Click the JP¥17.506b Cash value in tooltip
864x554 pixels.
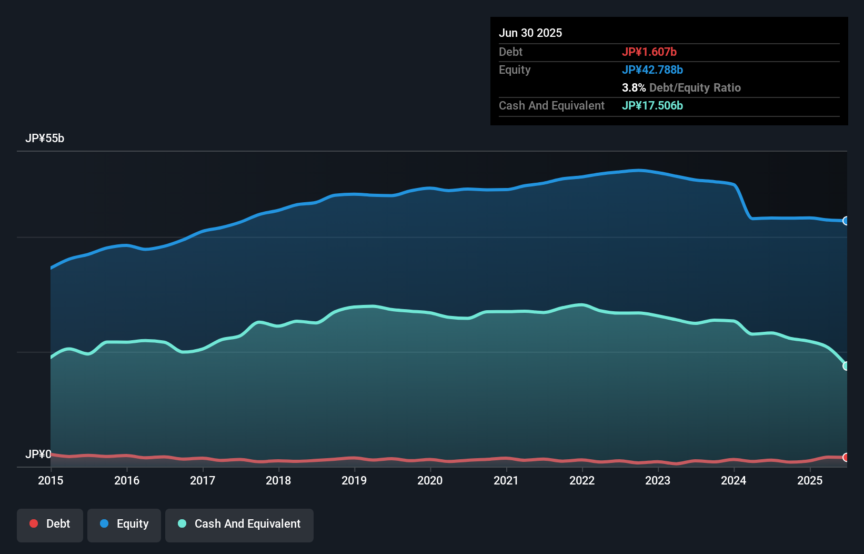pyautogui.click(x=652, y=105)
